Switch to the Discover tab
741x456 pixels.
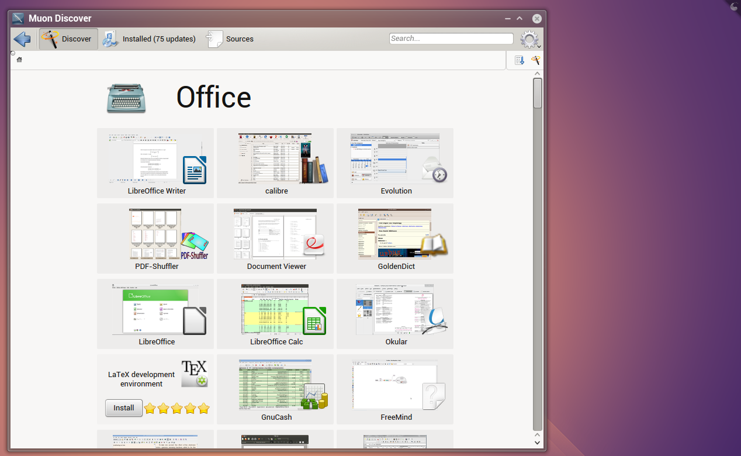pos(68,39)
